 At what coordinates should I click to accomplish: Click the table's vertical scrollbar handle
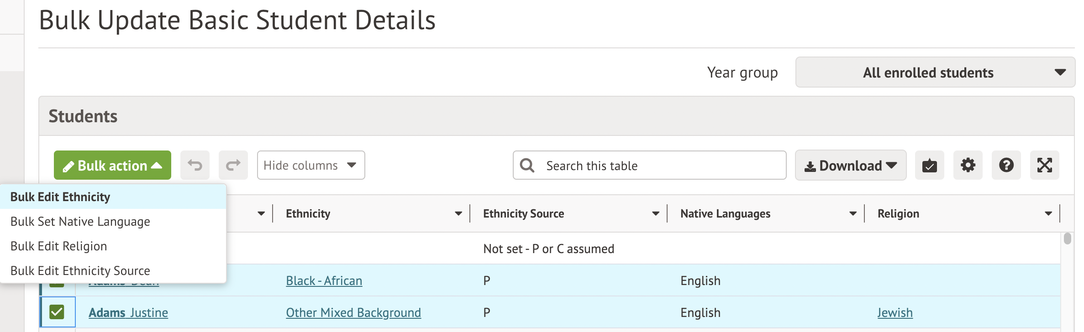(1067, 239)
